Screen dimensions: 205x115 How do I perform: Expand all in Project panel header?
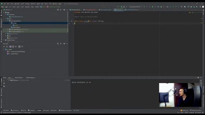click(x=61, y=10)
